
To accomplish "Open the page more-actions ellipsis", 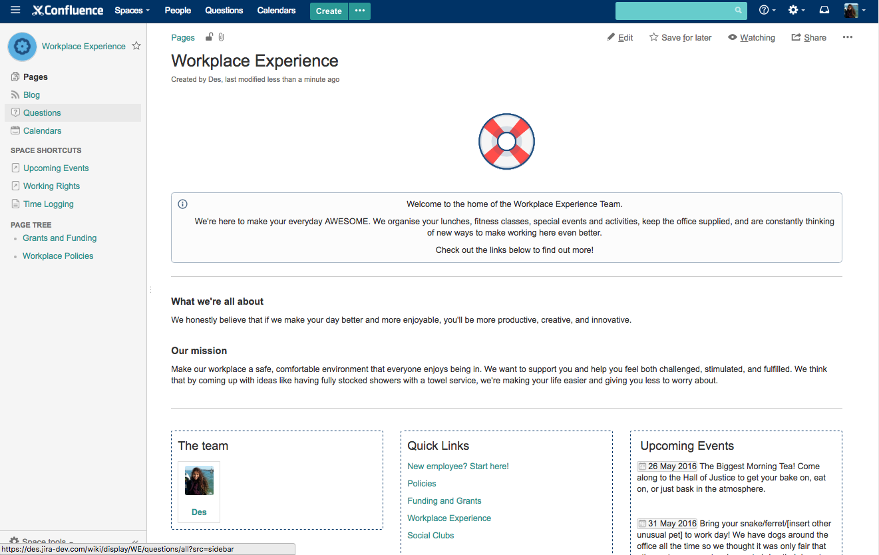I will pyautogui.click(x=847, y=37).
